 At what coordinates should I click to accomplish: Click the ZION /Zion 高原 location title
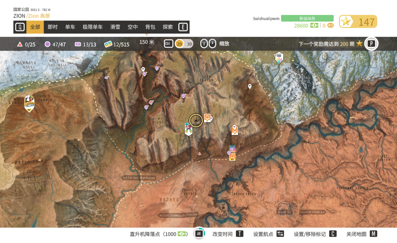tap(31, 16)
